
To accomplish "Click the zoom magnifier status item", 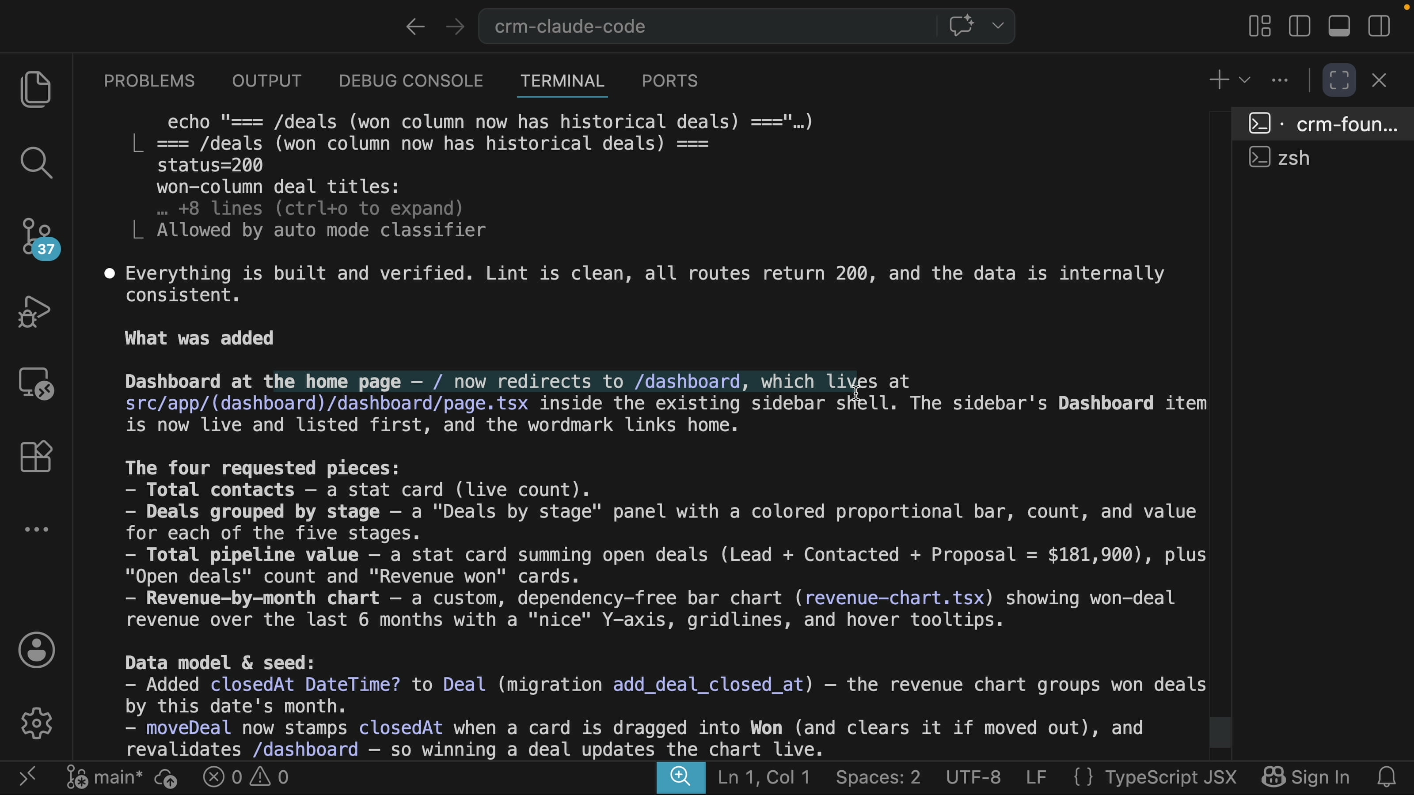I will pyautogui.click(x=680, y=777).
